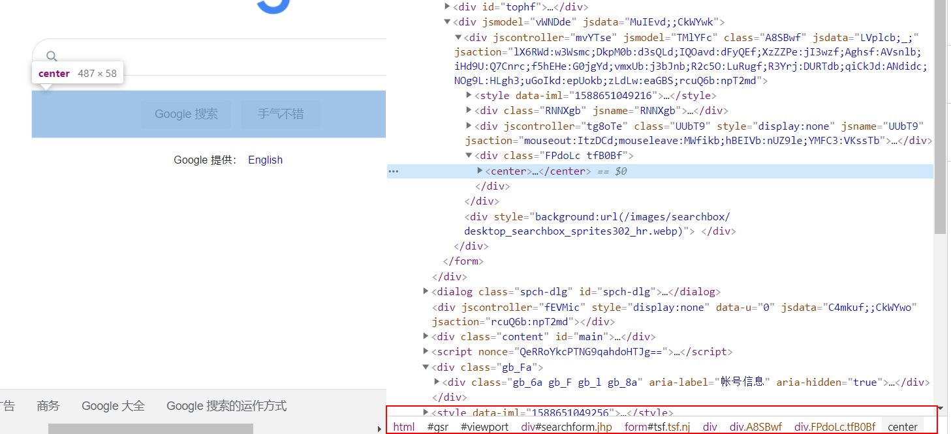The height and width of the screenshot is (434, 951).
Task: Click the 手气不错 button
Action: [x=281, y=114]
